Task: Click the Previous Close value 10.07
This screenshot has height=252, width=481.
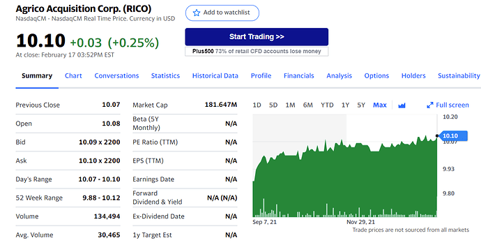Action: (111, 105)
